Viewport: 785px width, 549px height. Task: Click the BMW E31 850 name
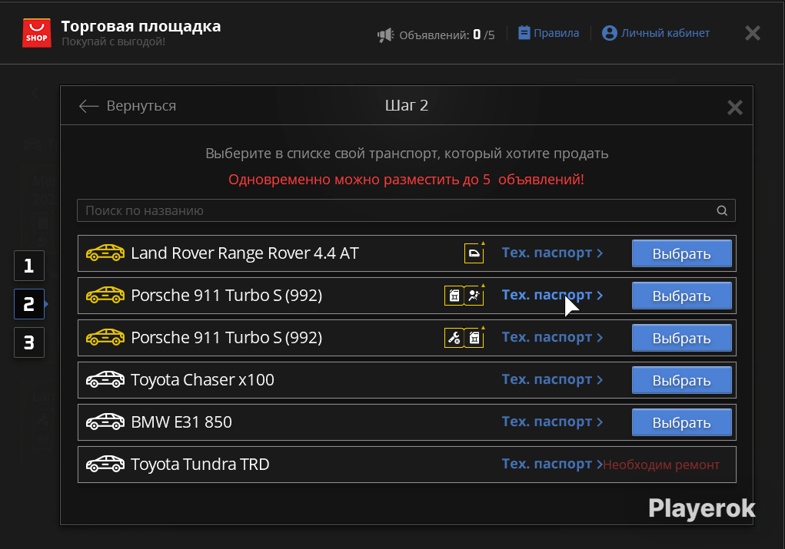click(181, 422)
